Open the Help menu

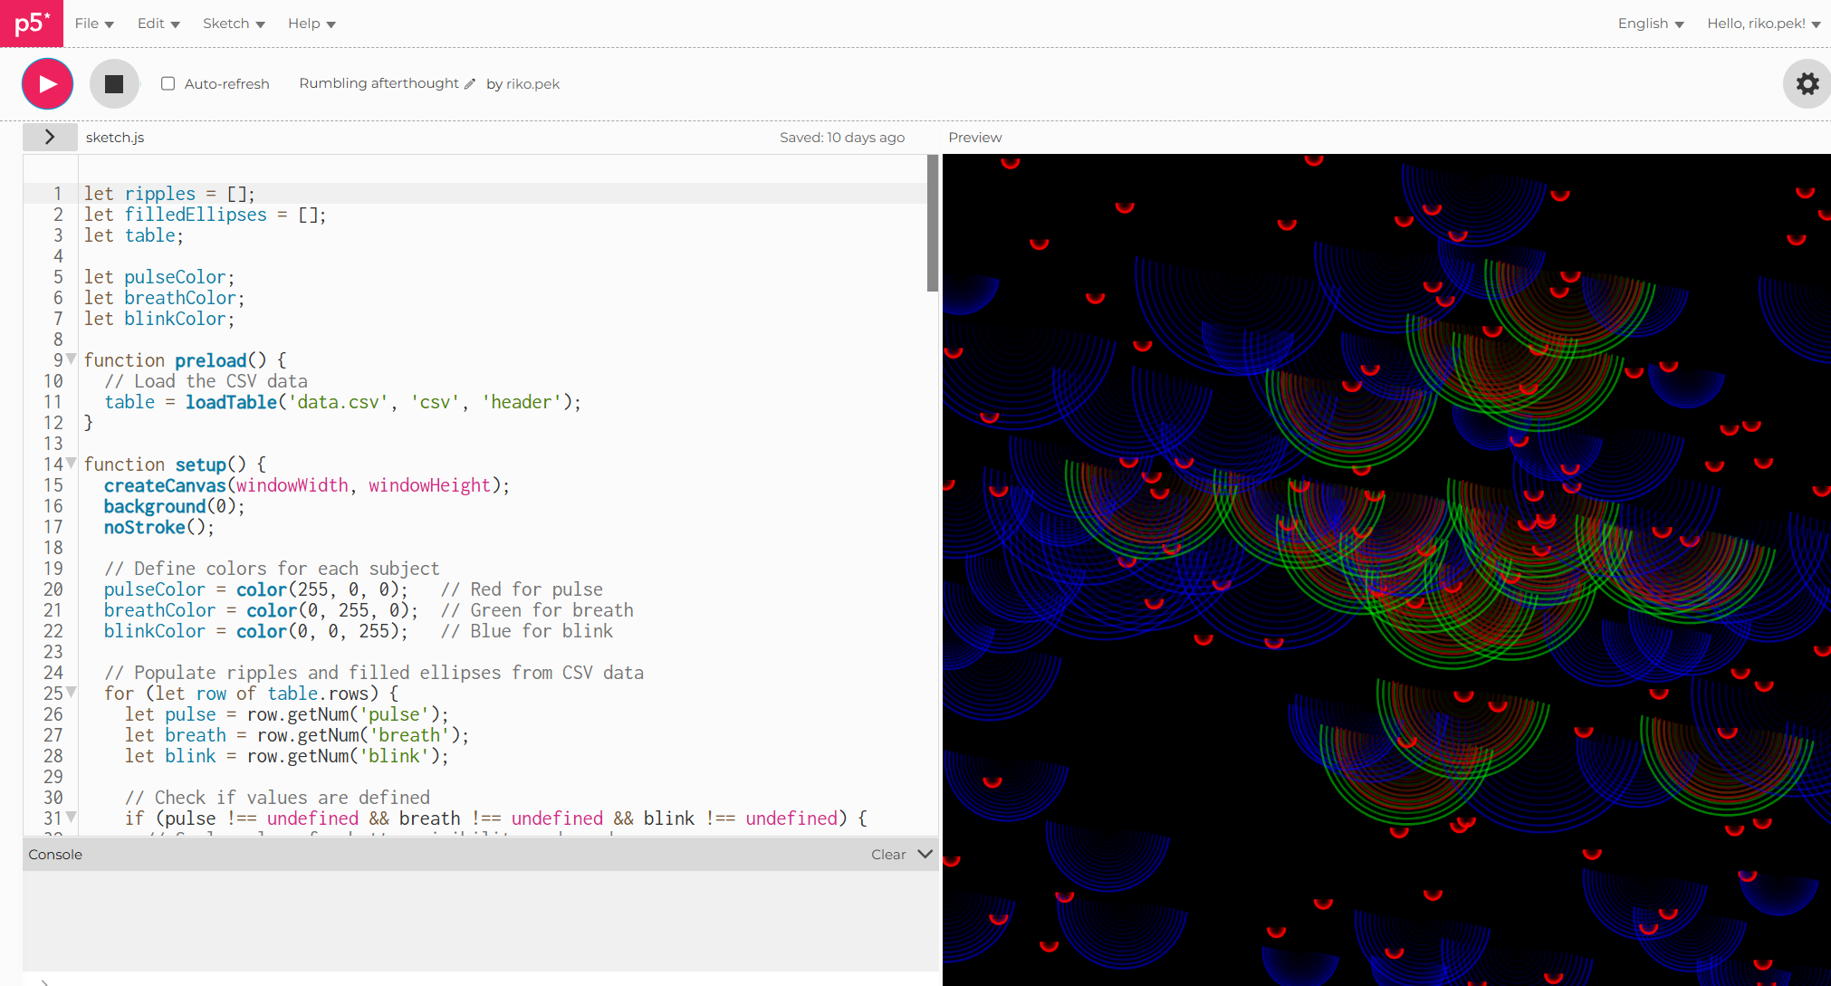click(x=312, y=24)
